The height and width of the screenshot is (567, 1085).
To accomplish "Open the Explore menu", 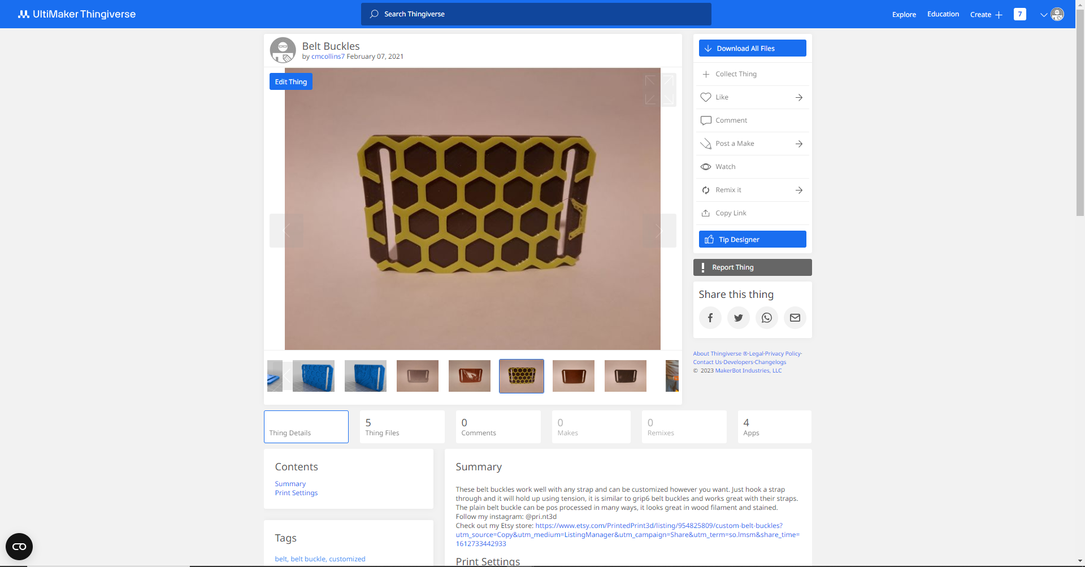I will tap(904, 15).
